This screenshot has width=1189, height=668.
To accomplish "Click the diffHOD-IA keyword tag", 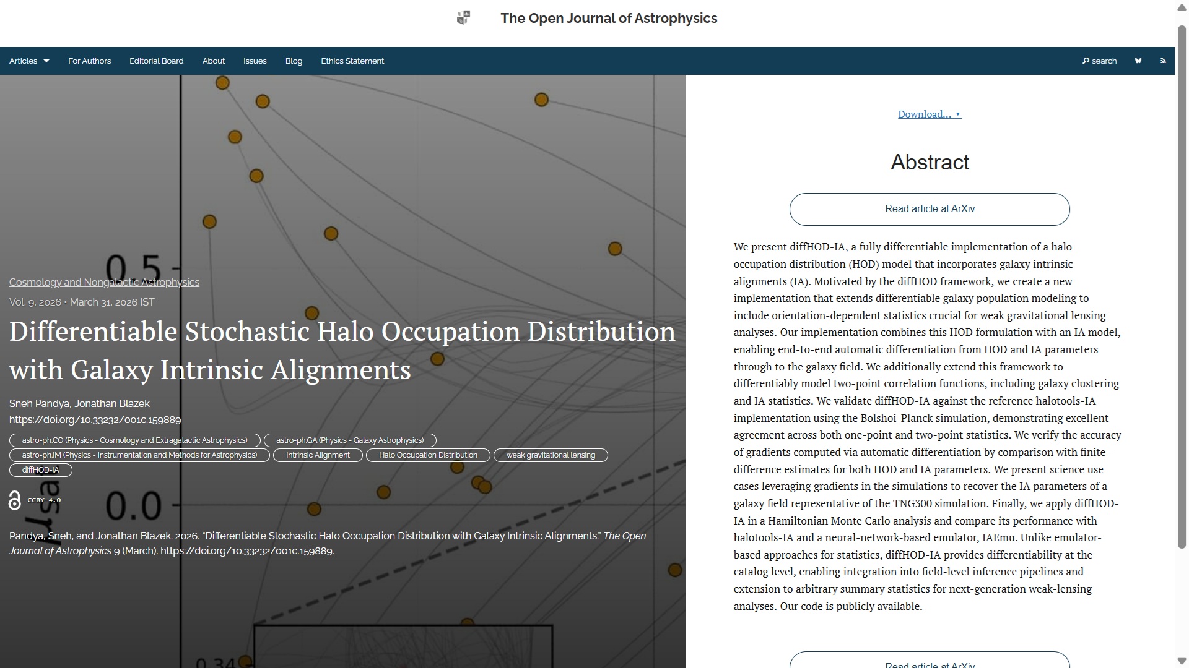I will (x=41, y=470).
